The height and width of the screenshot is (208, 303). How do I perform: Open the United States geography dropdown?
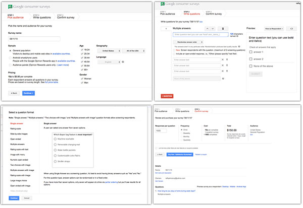[109, 51]
